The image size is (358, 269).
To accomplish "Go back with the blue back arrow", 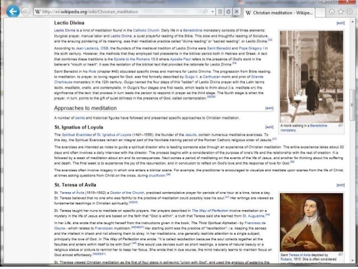I will click(x=13, y=11).
